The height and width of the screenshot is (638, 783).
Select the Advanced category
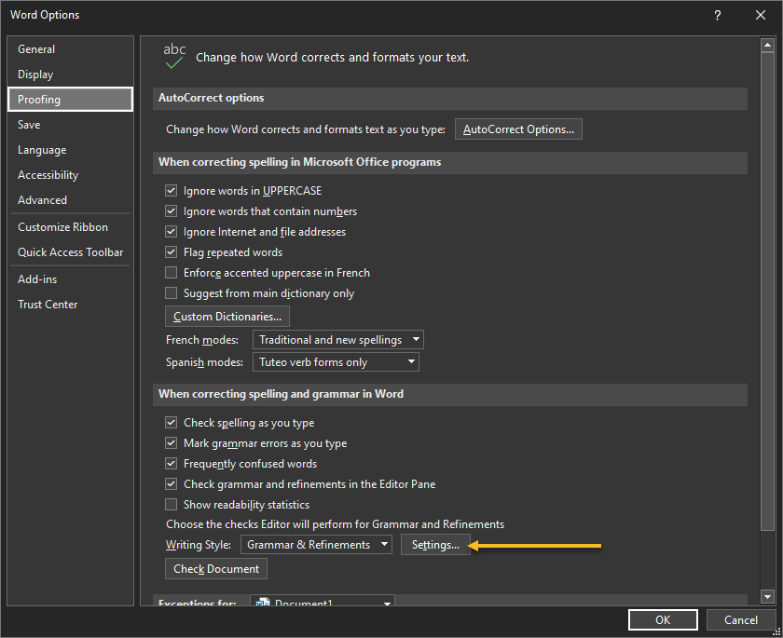43,200
